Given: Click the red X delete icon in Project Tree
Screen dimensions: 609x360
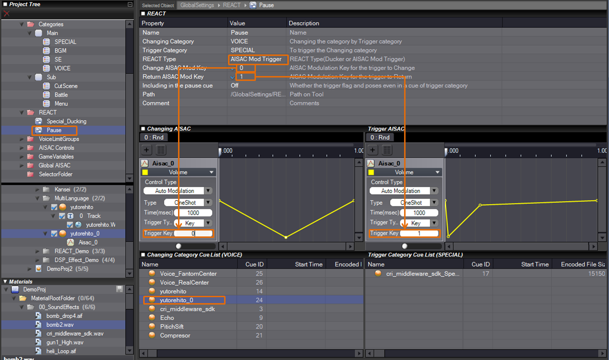Looking at the screenshot, I should tap(6, 14).
